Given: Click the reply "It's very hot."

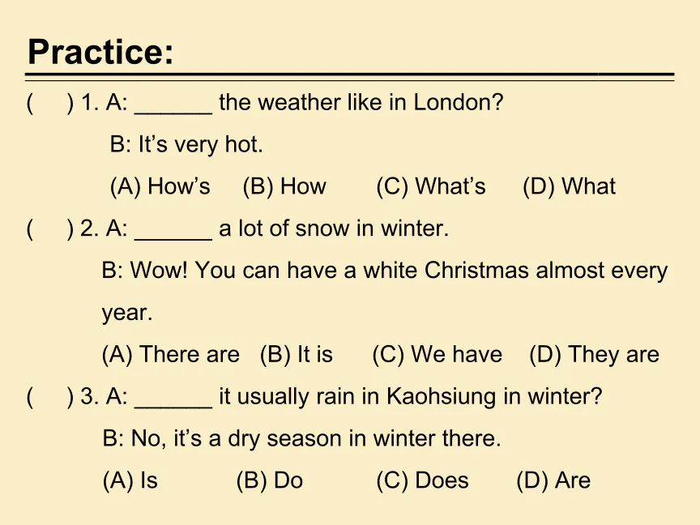Looking at the screenshot, I should point(186,145).
